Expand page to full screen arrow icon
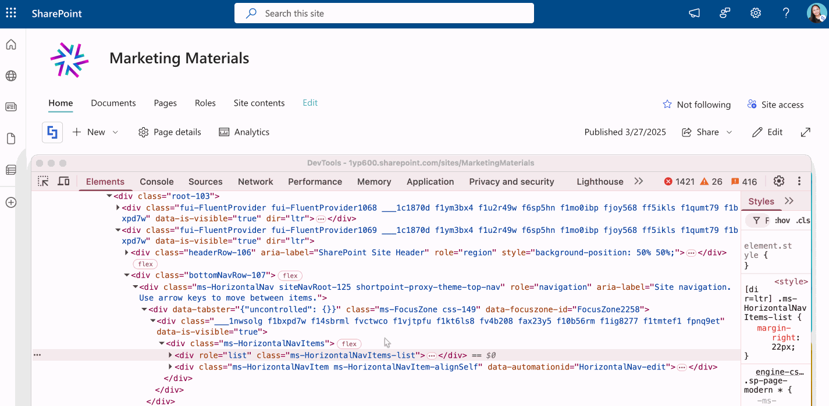Viewport: 829px width, 406px height. (x=806, y=132)
